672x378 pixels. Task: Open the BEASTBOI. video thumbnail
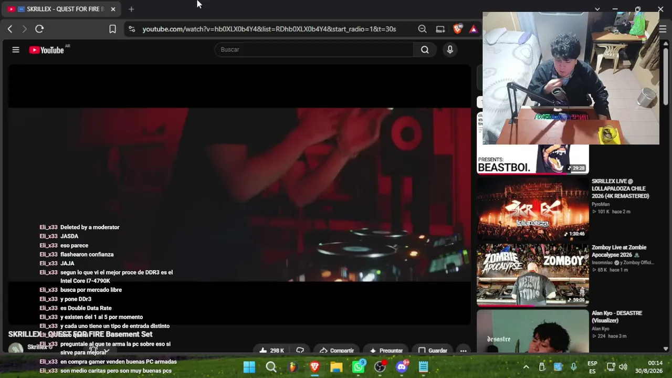point(533,159)
